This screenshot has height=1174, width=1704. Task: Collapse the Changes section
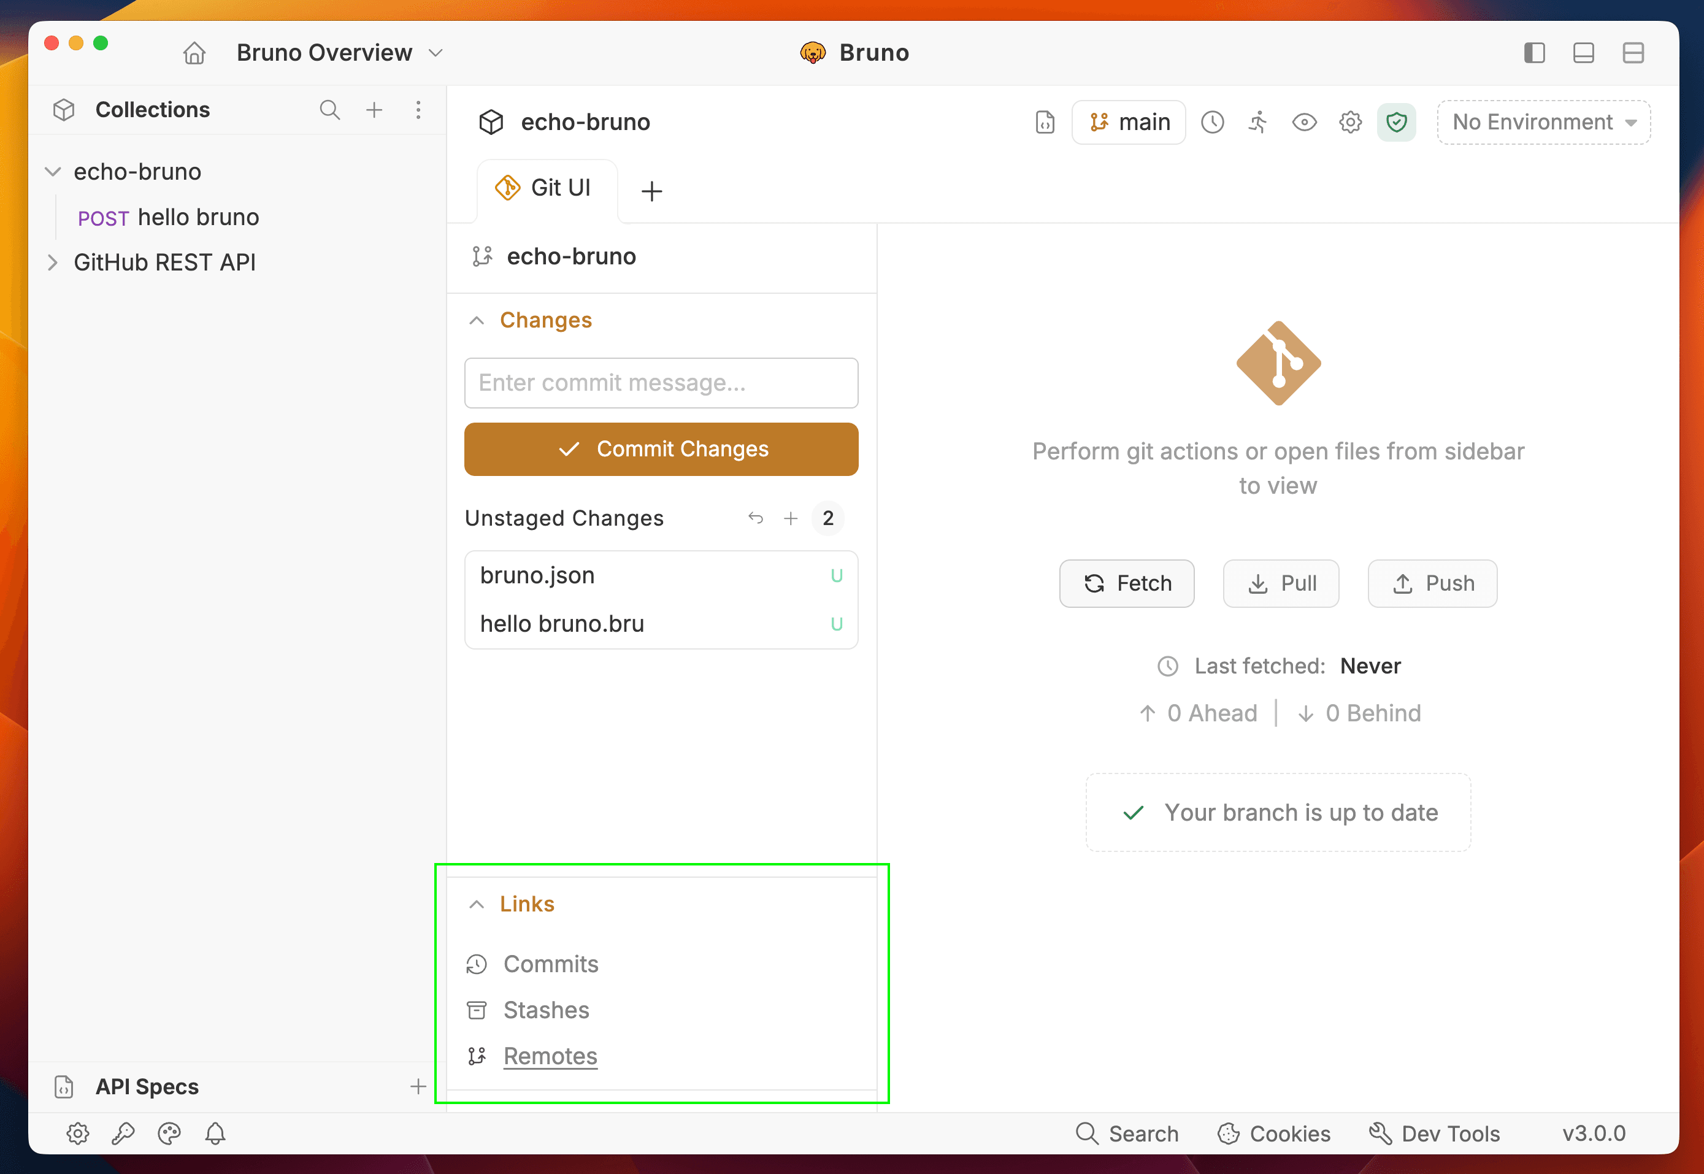coord(477,321)
